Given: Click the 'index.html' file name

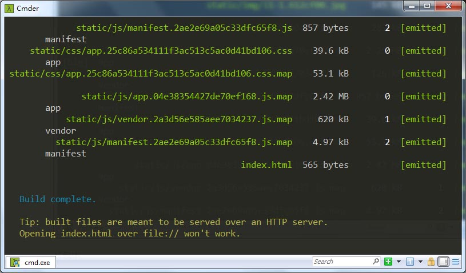Looking at the screenshot, I should coord(266,165).
